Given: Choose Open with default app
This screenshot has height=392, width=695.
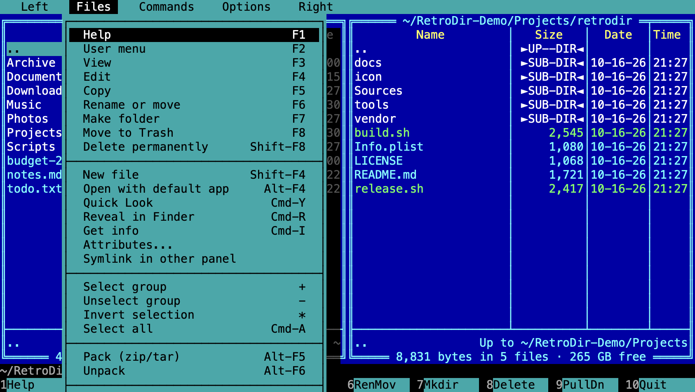Looking at the screenshot, I should point(194,189).
